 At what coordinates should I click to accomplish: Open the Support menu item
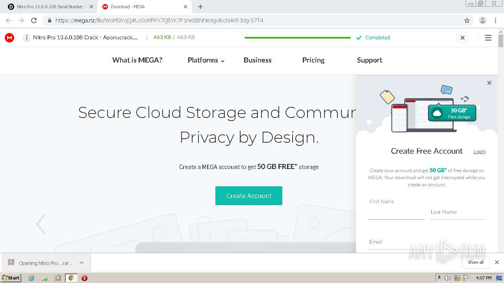click(x=369, y=60)
